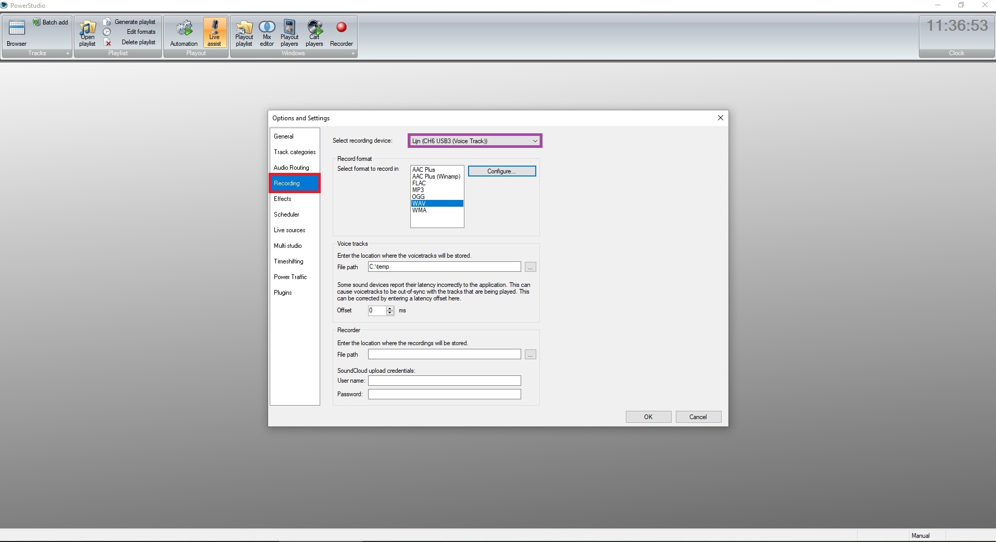
Task: Click the Batch add icon
Action: (x=37, y=22)
